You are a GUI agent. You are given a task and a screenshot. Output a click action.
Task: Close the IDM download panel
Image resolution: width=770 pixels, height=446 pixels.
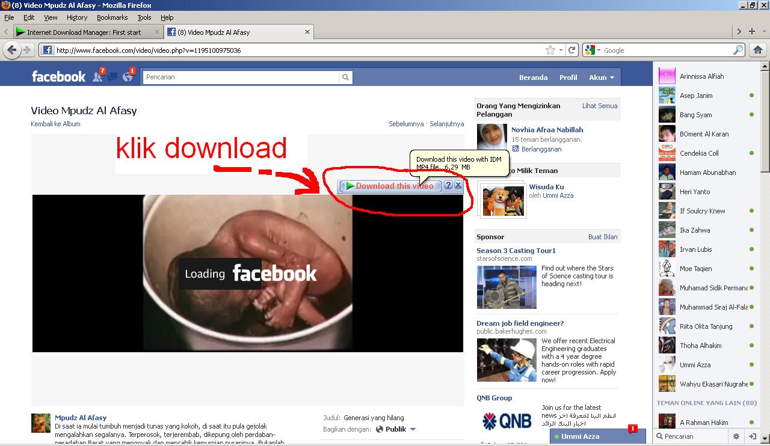click(458, 186)
